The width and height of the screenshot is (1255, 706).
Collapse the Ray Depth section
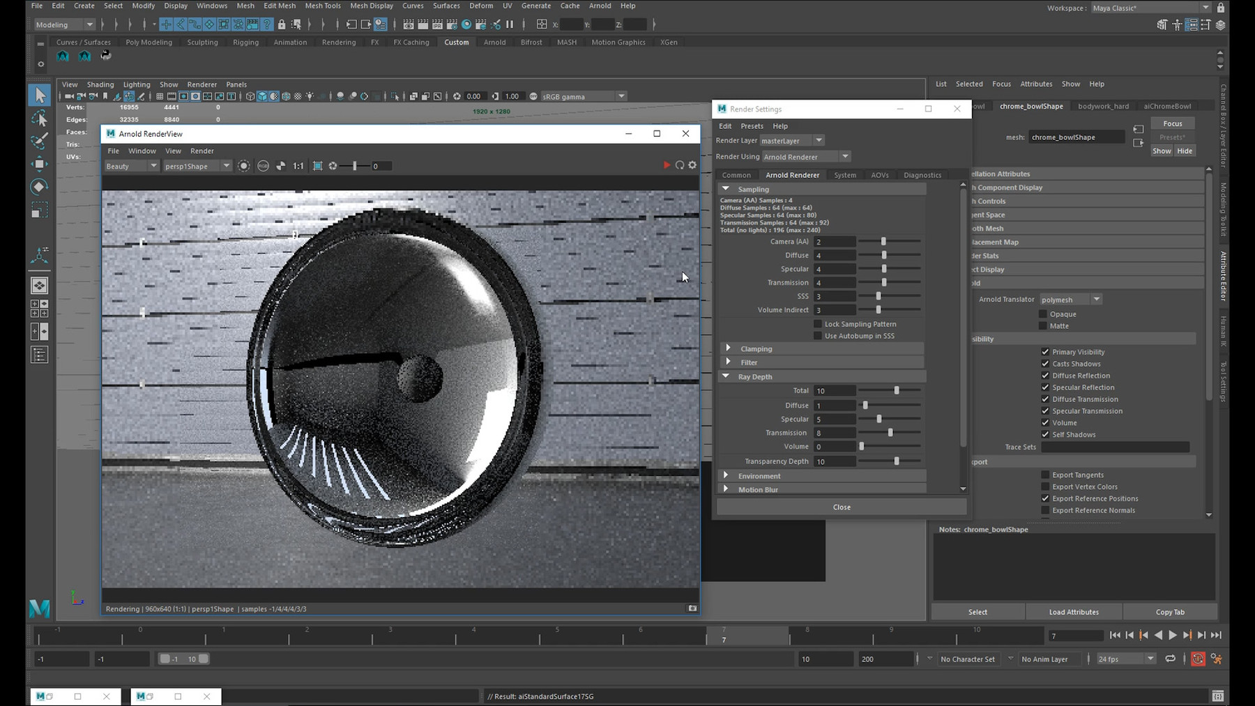pyautogui.click(x=726, y=376)
